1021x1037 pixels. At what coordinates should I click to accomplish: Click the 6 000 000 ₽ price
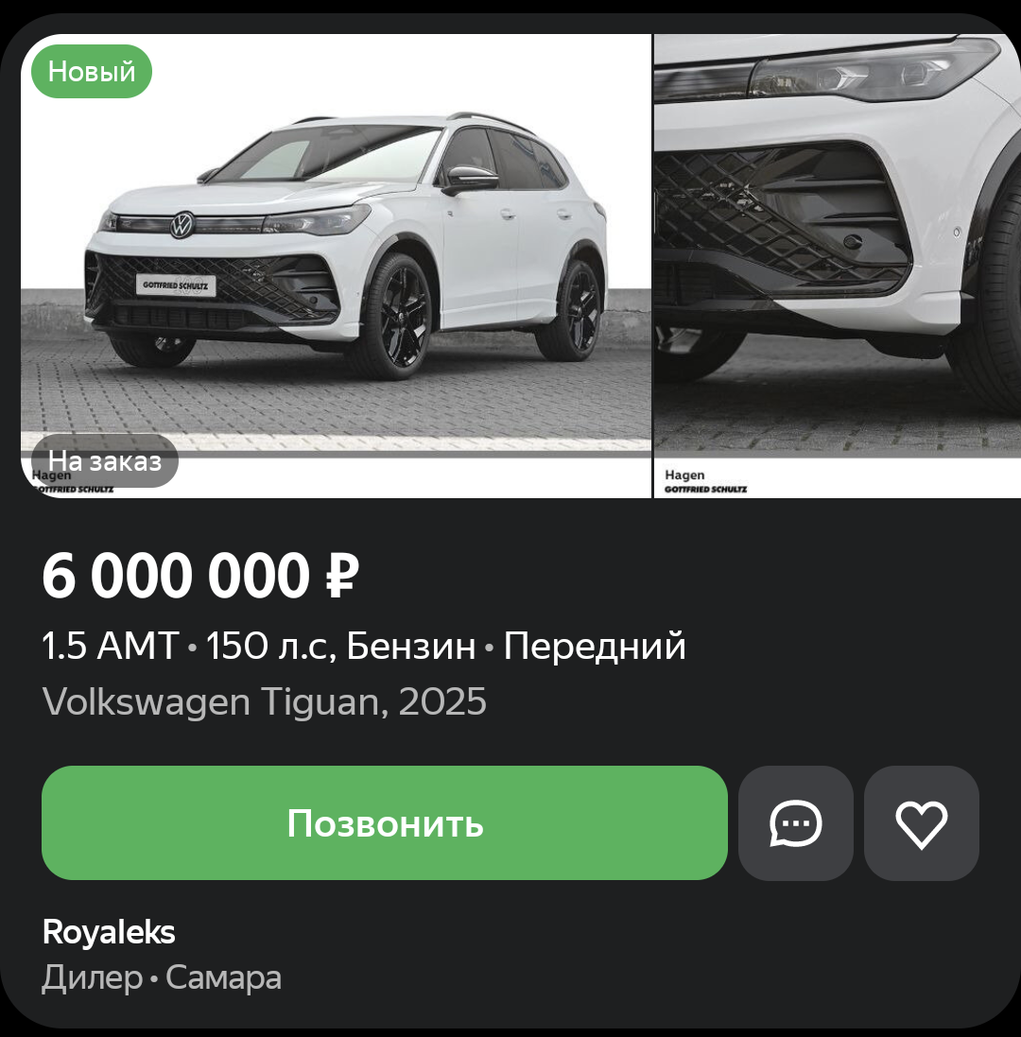pyautogui.click(x=200, y=576)
